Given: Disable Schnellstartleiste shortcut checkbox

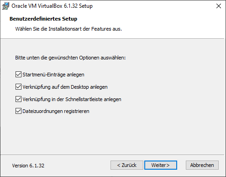Looking at the screenshot, I should tap(18, 99).
